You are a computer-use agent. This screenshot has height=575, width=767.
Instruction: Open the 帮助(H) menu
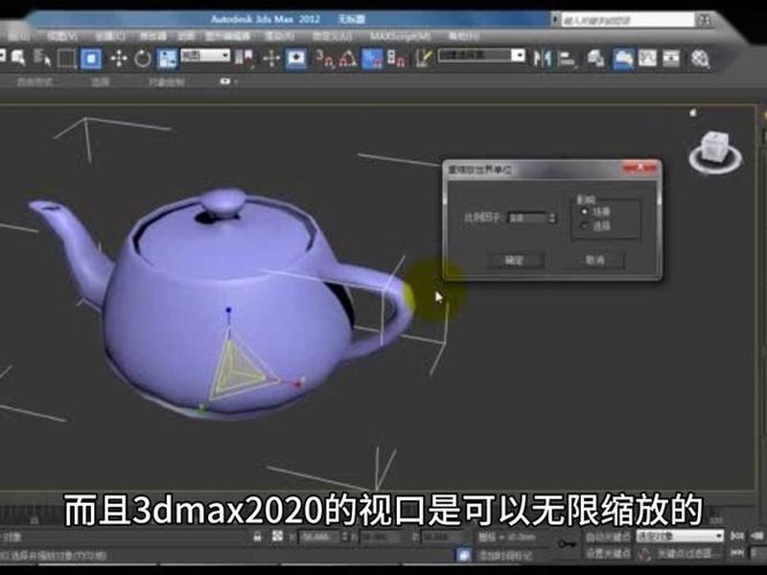[463, 36]
